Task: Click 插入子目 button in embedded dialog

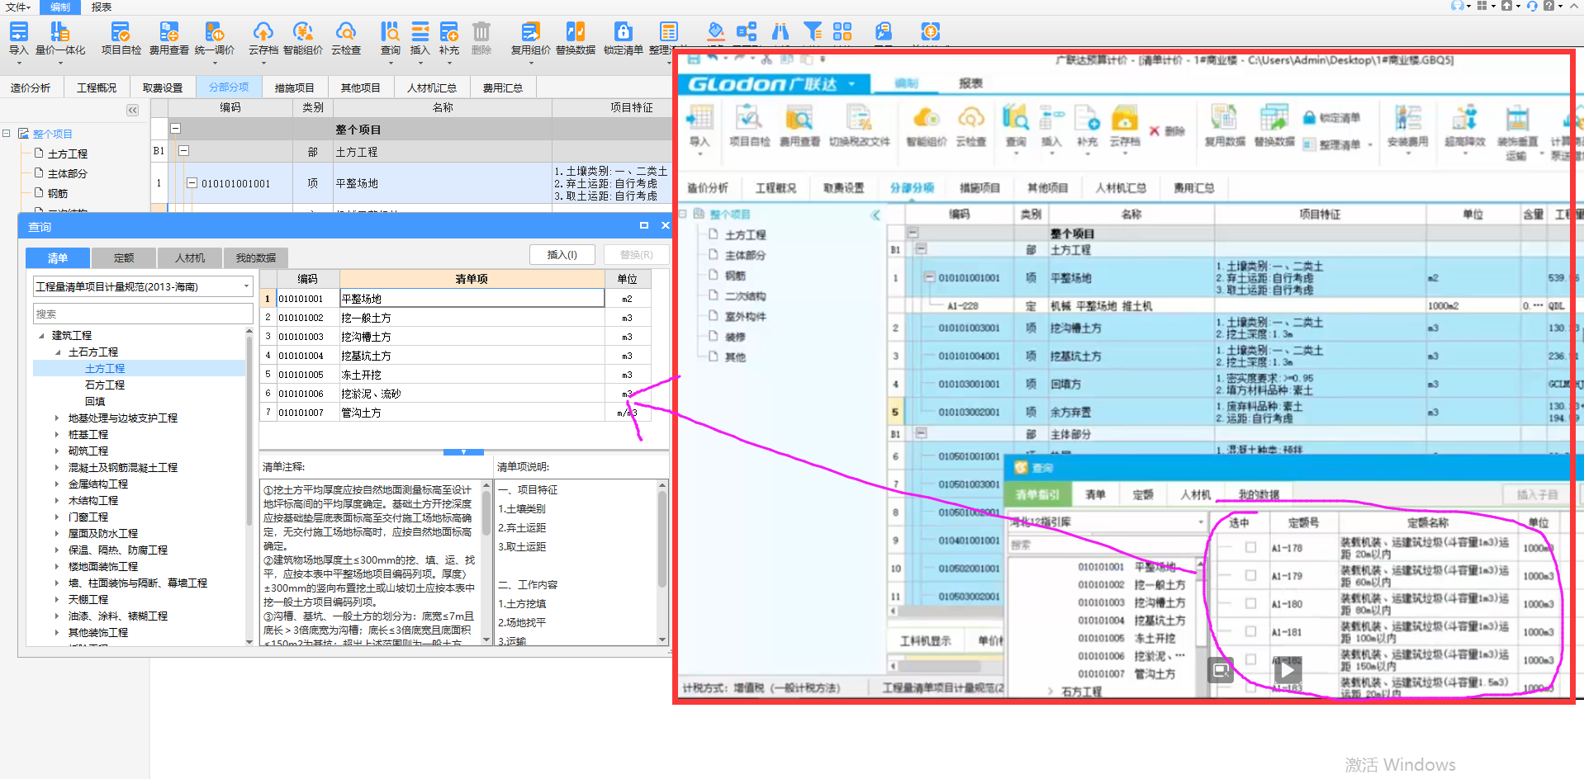Action: (1537, 494)
